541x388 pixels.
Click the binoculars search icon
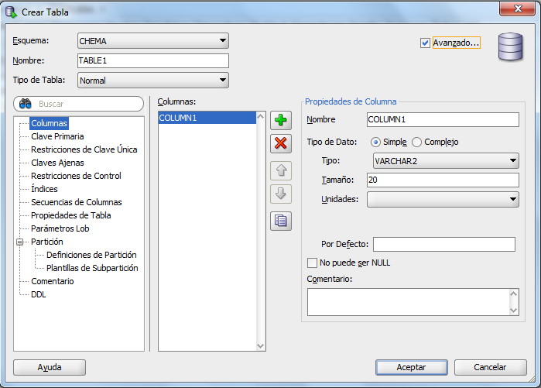pyautogui.click(x=26, y=104)
